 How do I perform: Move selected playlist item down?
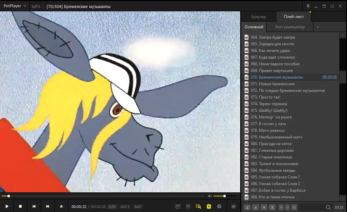pyautogui.click(x=264, y=207)
